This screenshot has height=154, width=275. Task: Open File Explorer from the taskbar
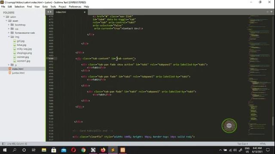point(44,150)
